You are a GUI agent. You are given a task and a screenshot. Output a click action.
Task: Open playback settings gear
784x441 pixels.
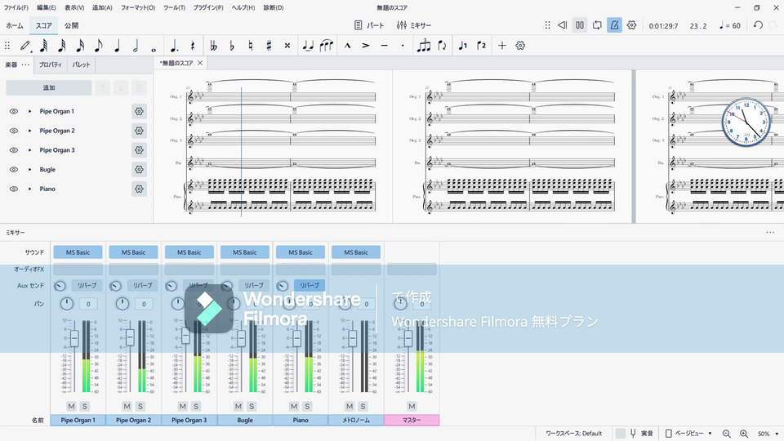631,25
